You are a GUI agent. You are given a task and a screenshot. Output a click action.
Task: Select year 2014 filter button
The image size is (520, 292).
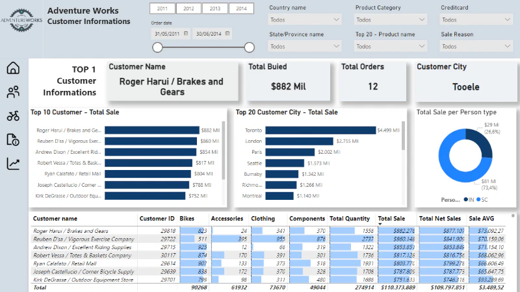[x=241, y=8]
